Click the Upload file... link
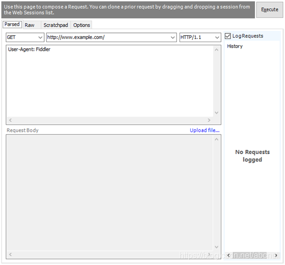 (204, 130)
